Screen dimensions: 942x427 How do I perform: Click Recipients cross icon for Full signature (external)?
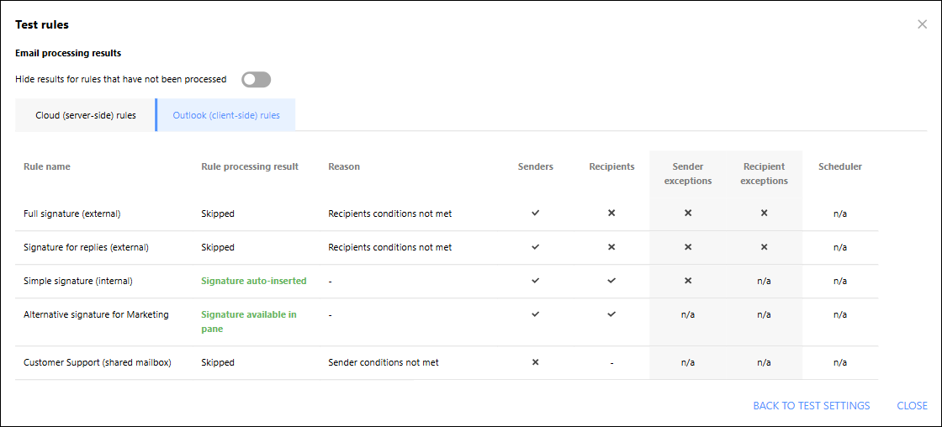pos(611,213)
